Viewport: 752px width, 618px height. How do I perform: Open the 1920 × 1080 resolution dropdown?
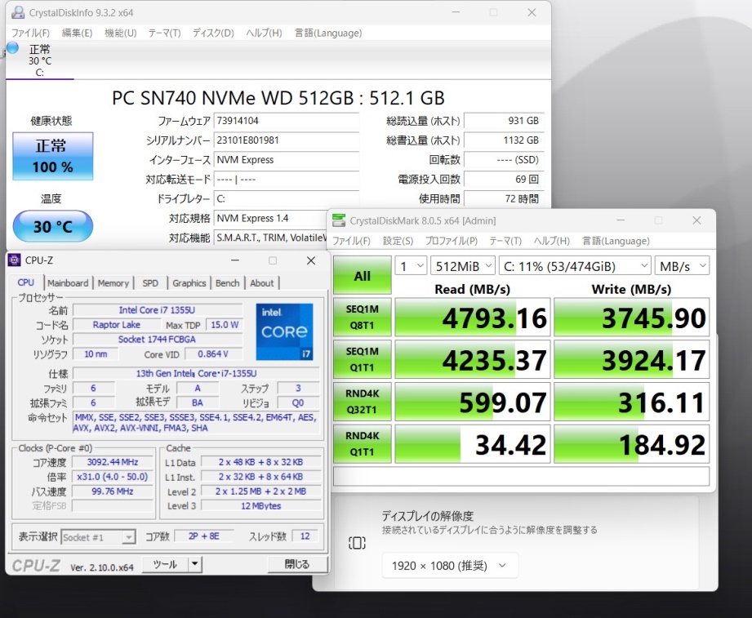point(450,566)
